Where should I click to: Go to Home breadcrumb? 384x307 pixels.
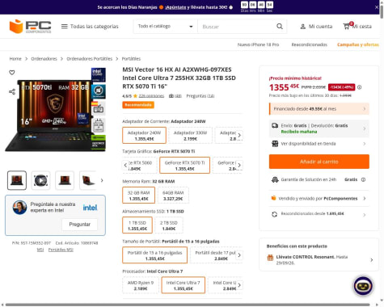pos(15,59)
